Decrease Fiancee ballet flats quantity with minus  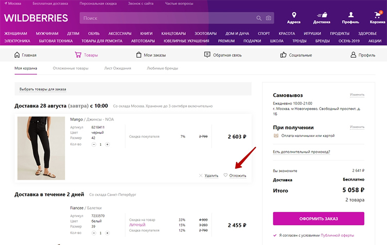click(94, 233)
